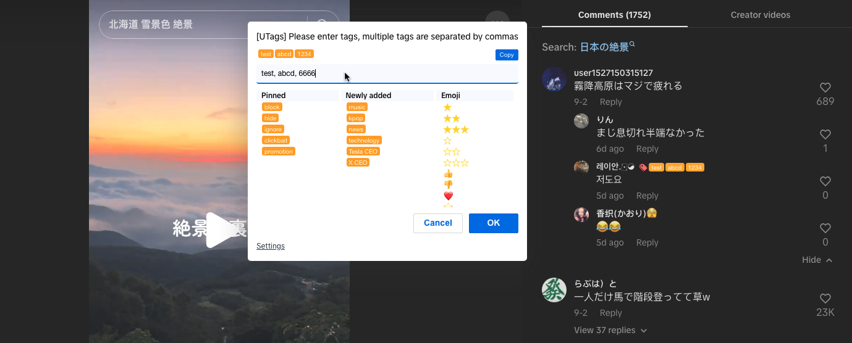Switch to Creator videos tab

(760, 15)
